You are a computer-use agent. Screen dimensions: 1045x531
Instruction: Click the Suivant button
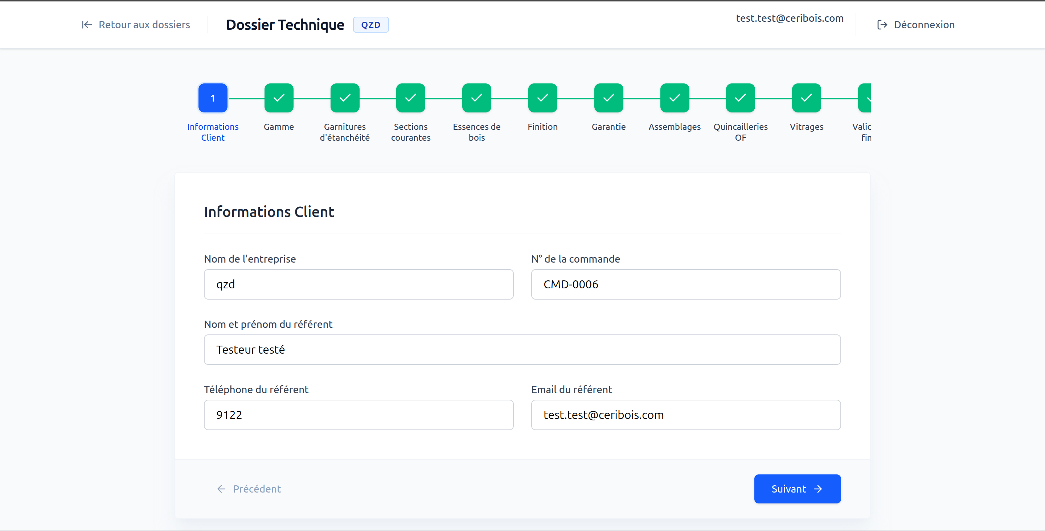(x=797, y=489)
